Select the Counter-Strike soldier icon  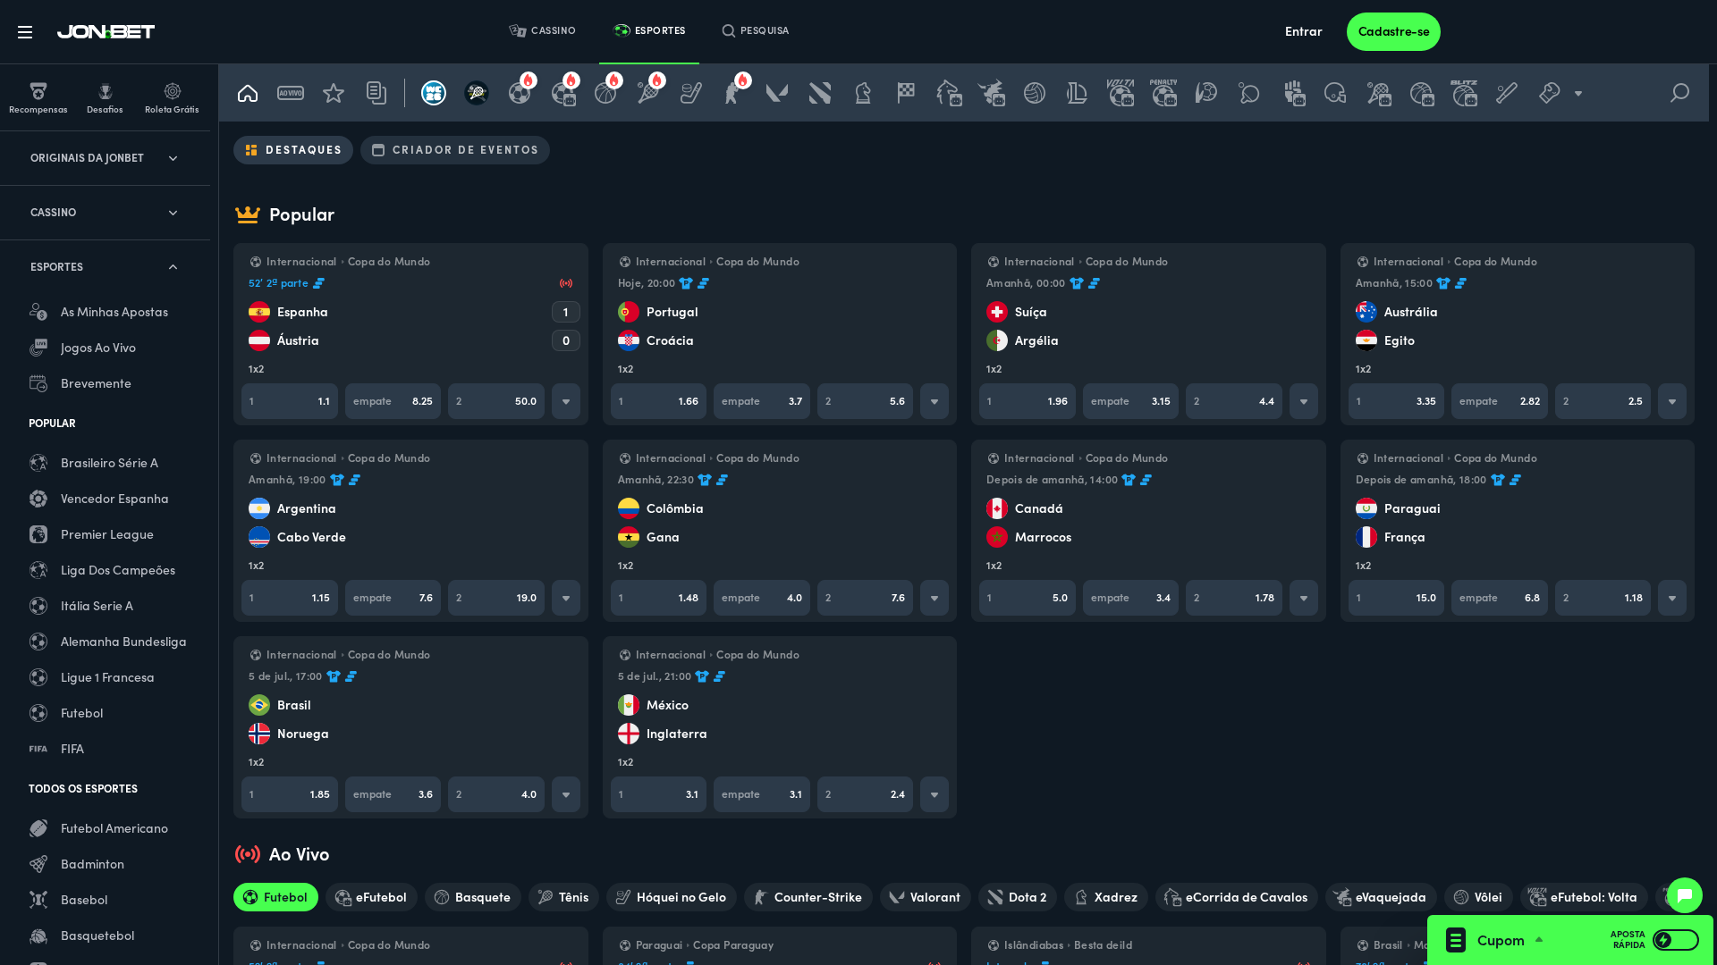734,93
